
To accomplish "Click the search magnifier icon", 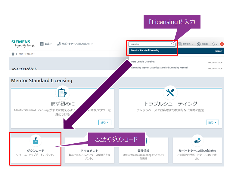I will 172,44.
